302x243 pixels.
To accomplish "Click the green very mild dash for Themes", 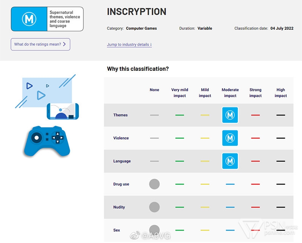I will click(180, 115).
